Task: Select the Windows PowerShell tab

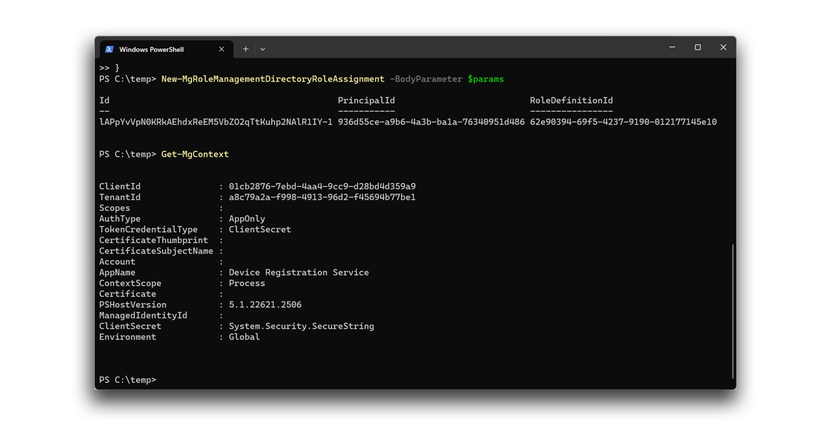Action: tap(151, 49)
